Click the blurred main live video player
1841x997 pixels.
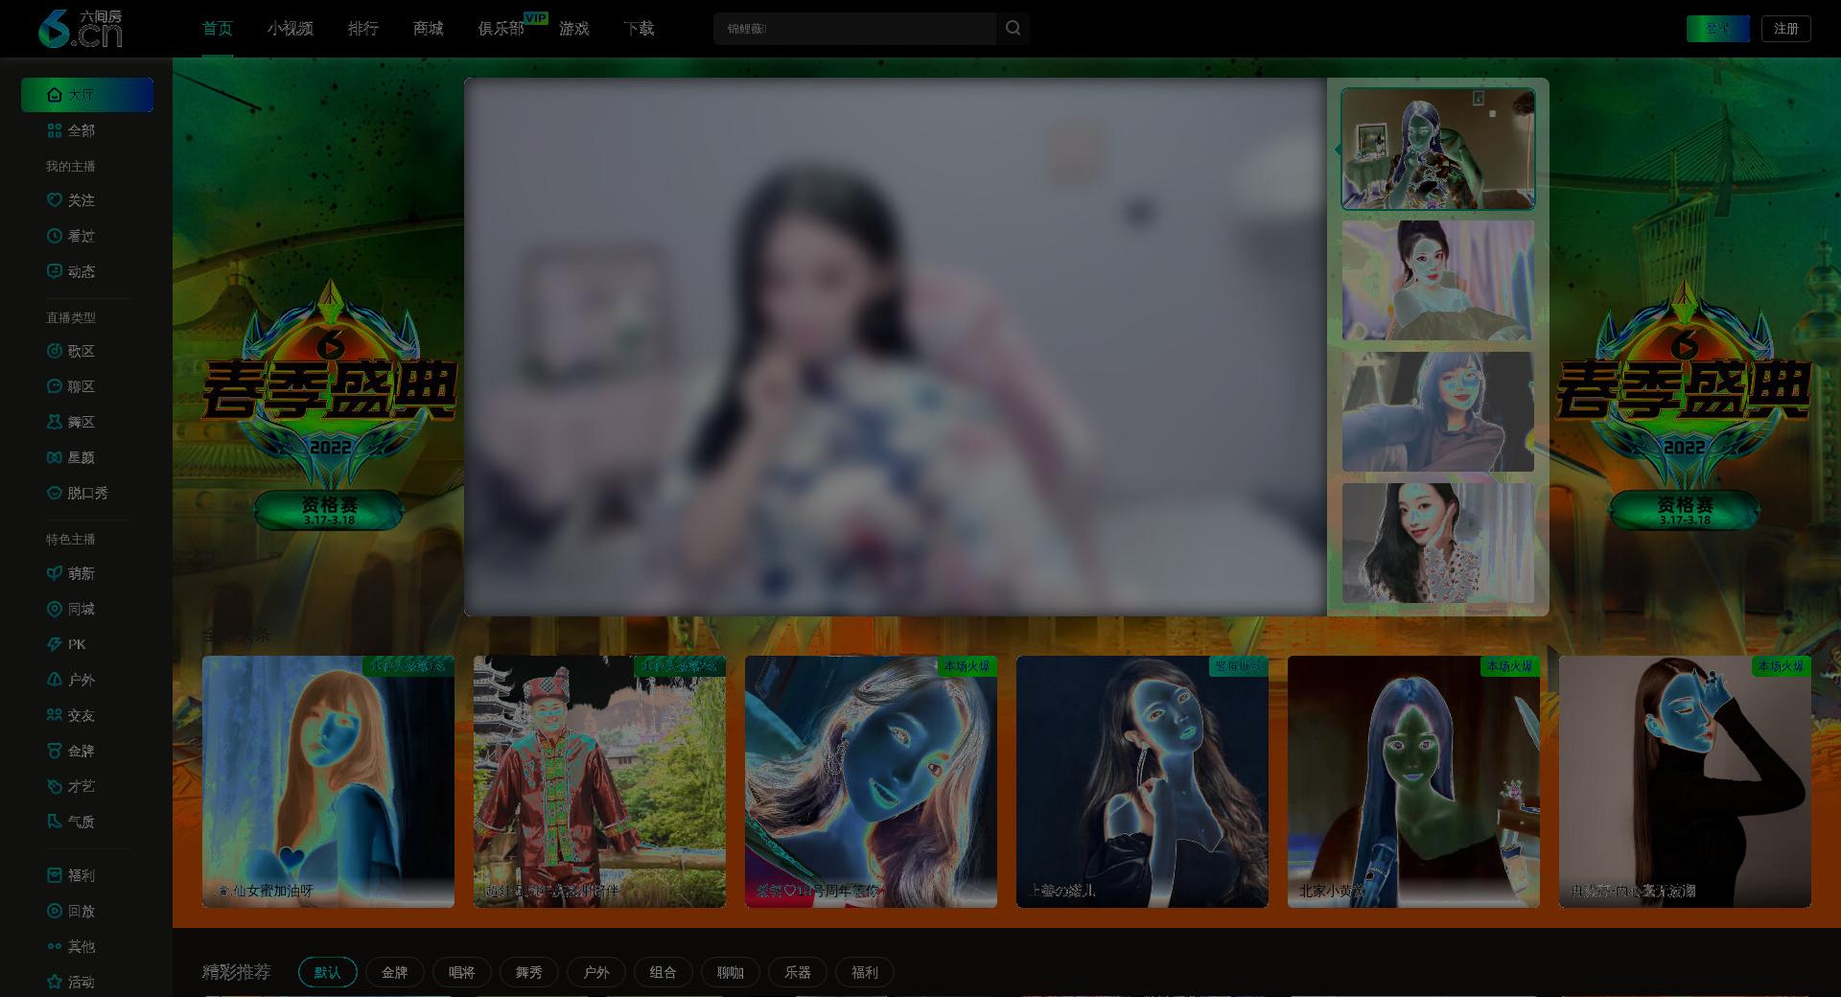point(896,347)
